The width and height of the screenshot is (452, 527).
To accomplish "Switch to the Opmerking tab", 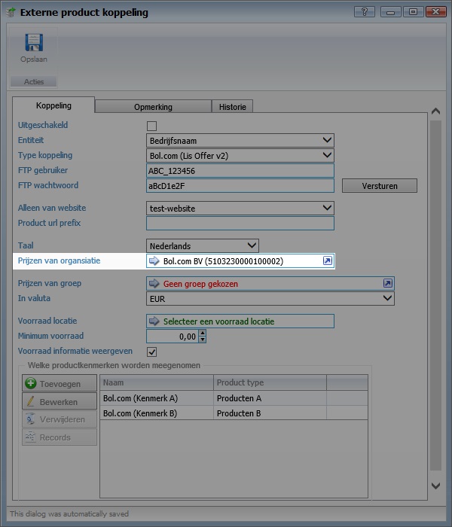I will pos(153,107).
